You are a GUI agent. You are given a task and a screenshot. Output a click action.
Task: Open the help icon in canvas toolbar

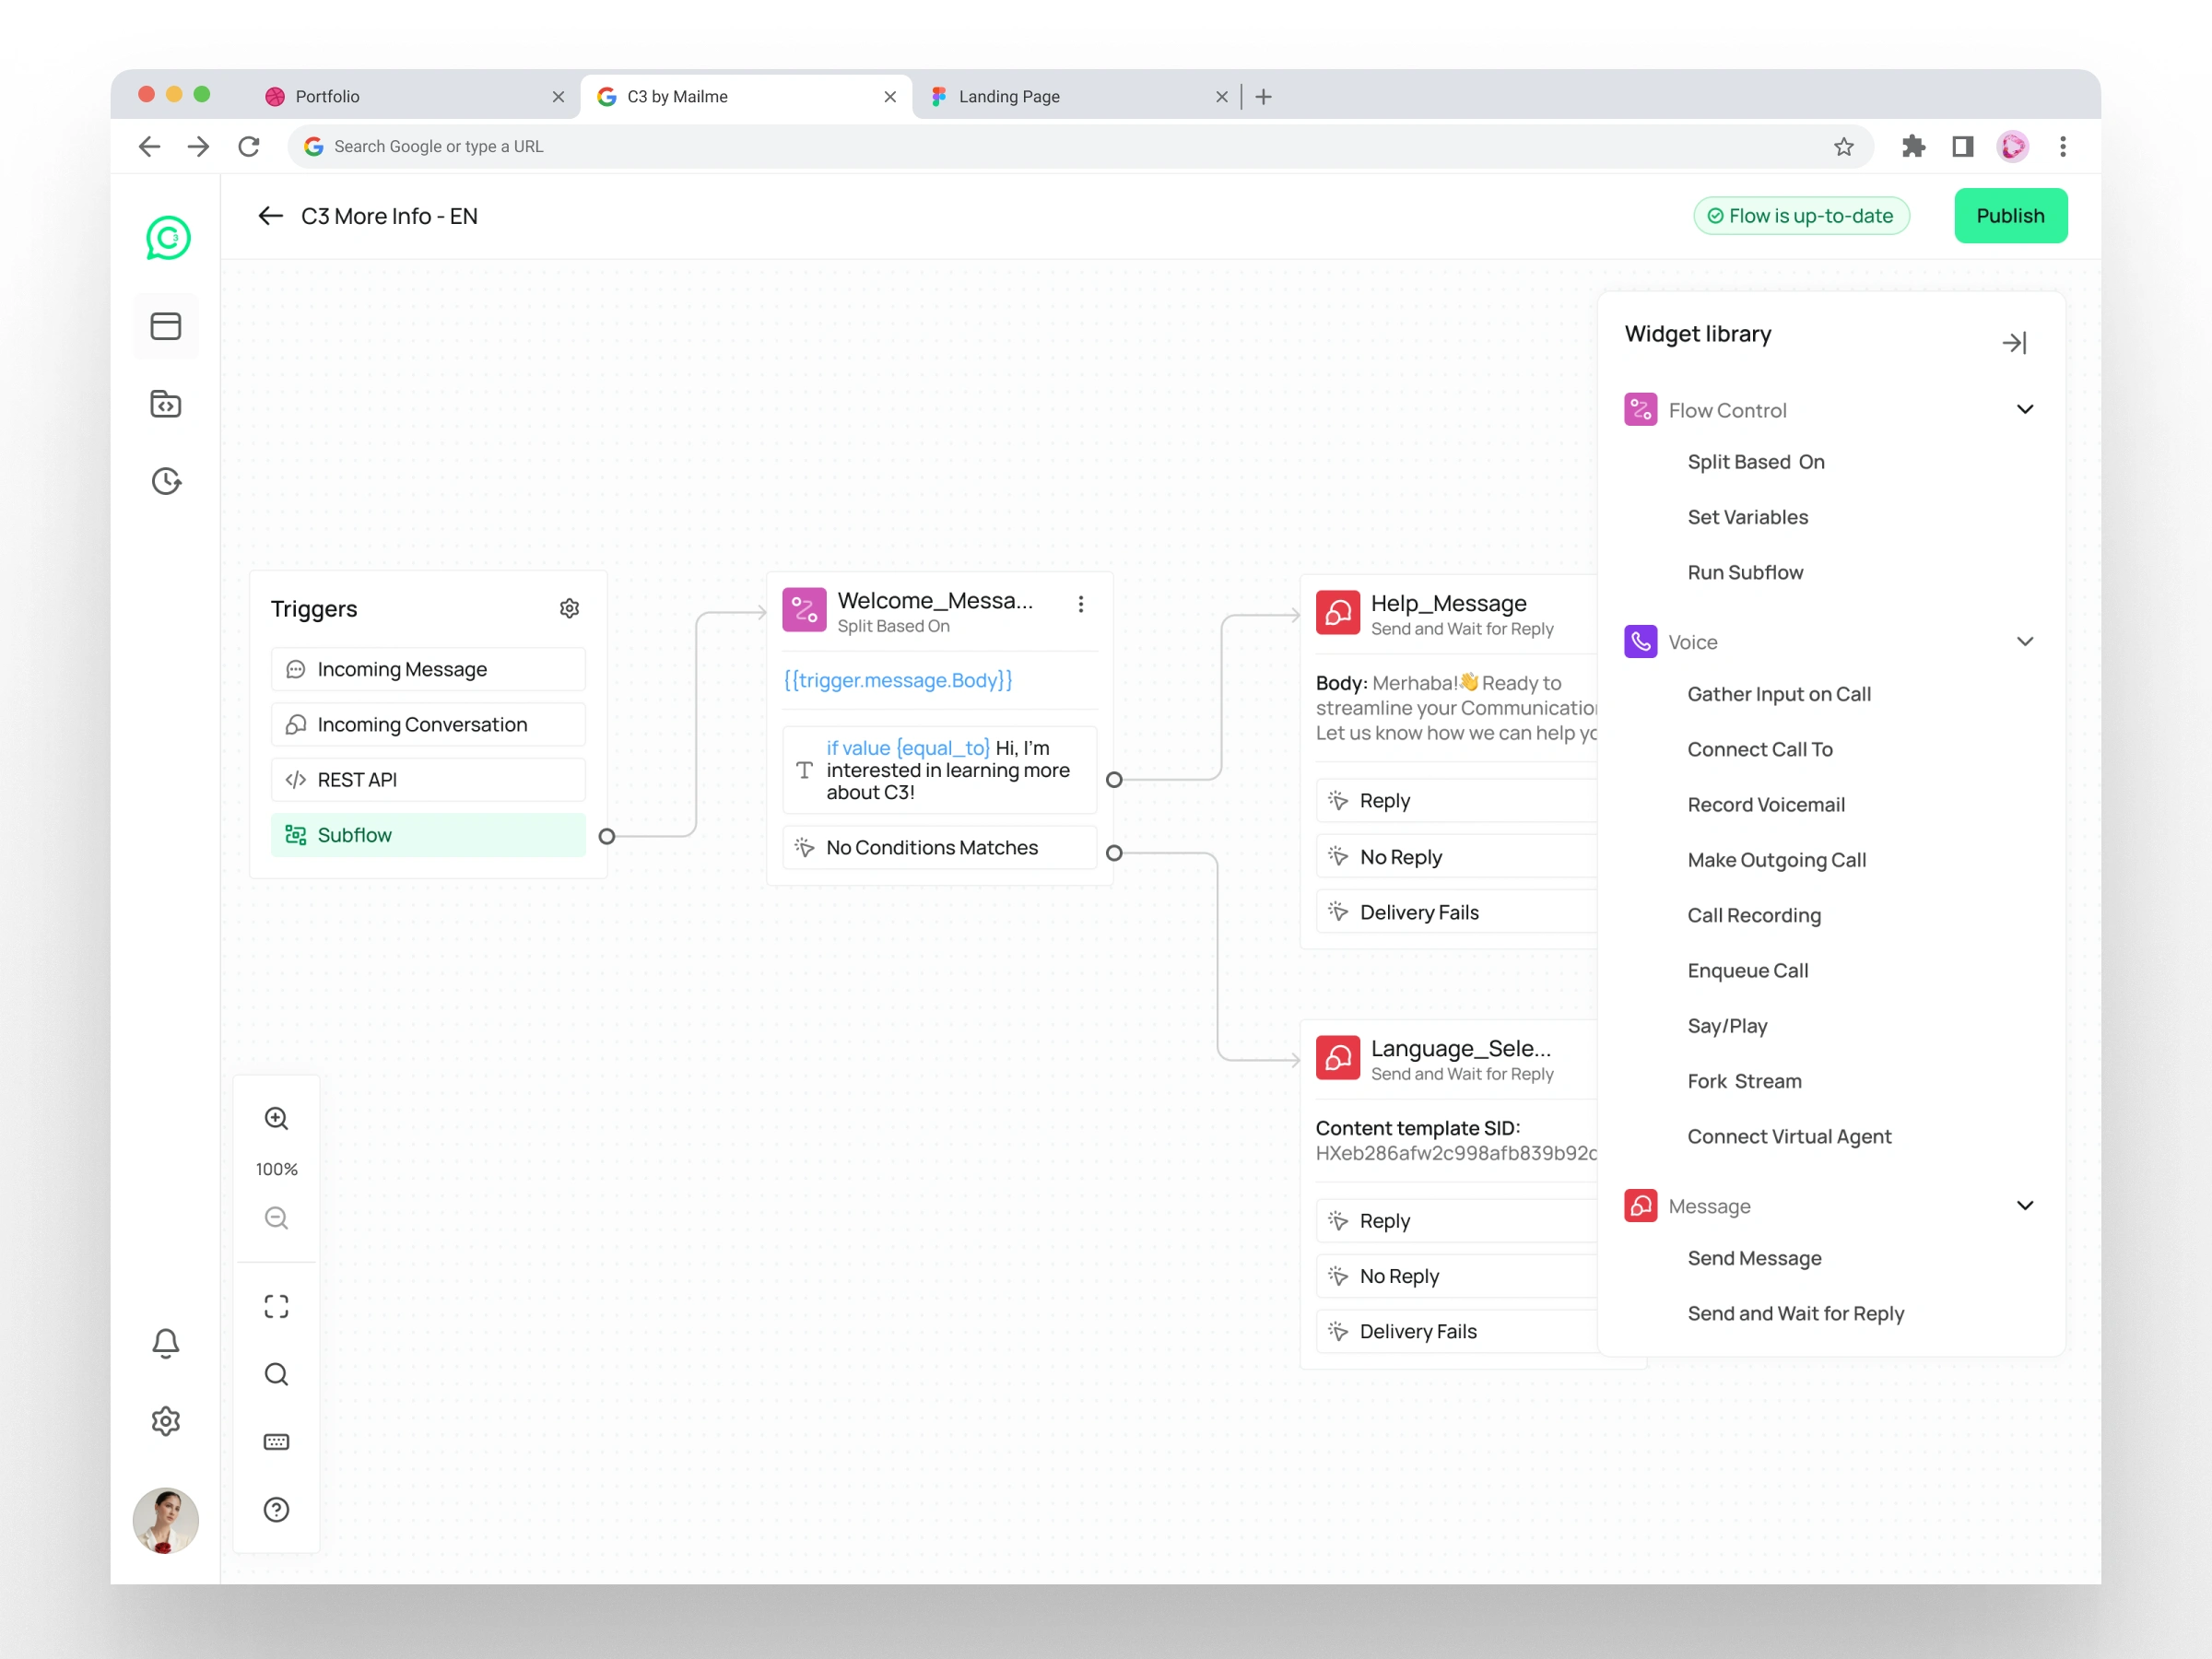(x=276, y=1510)
